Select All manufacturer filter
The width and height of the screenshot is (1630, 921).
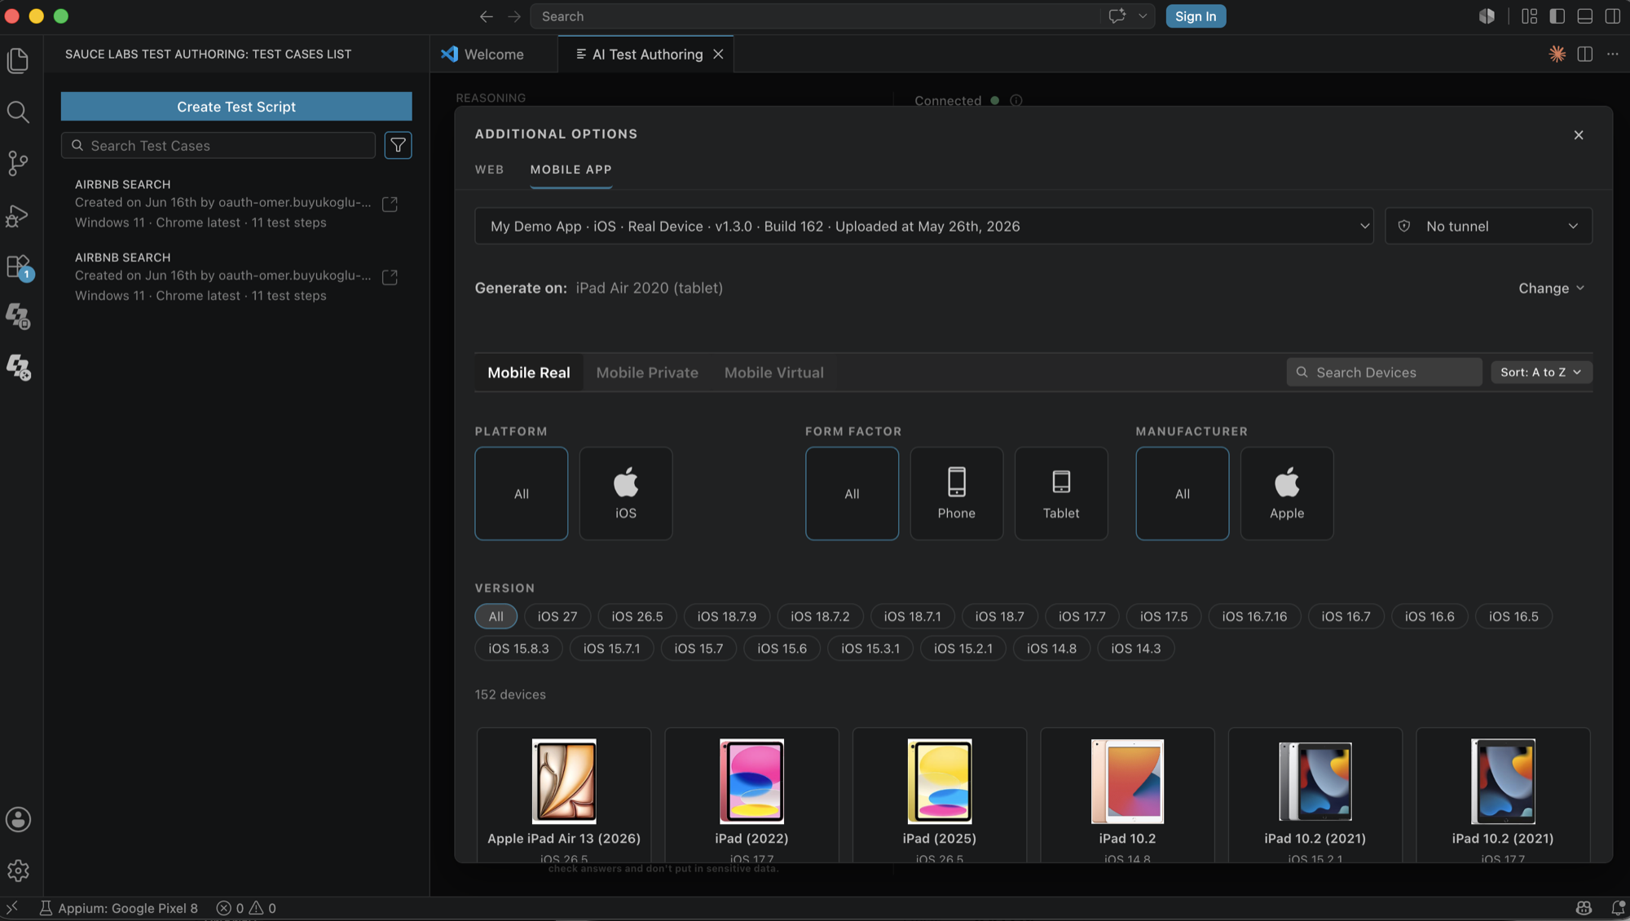[1183, 493]
